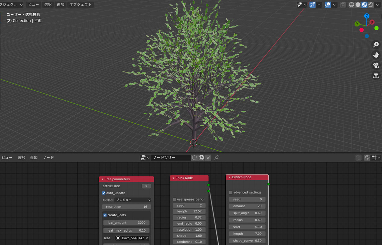Click the Branch Node length 7.00 field
The height and width of the screenshot is (245, 382).
pyautogui.click(x=247, y=234)
